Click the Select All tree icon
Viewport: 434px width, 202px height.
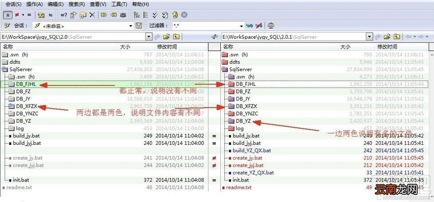137,15
